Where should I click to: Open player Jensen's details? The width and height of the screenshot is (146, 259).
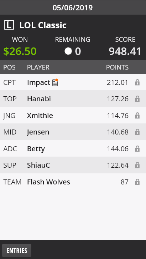[x=38, y=132]
